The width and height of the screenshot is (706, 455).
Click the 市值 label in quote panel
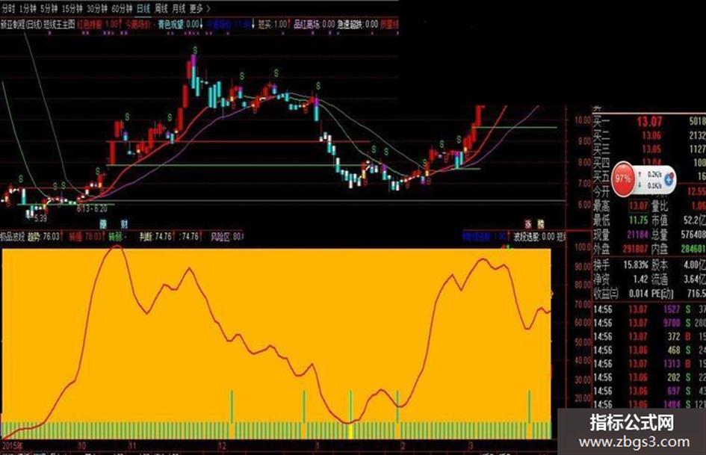(x=660, y=220)
